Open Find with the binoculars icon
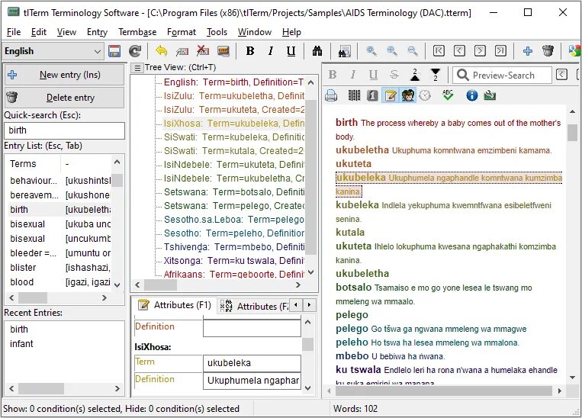Image resolution: width=582 pixels, height=418 pixels. pos(317,51)
